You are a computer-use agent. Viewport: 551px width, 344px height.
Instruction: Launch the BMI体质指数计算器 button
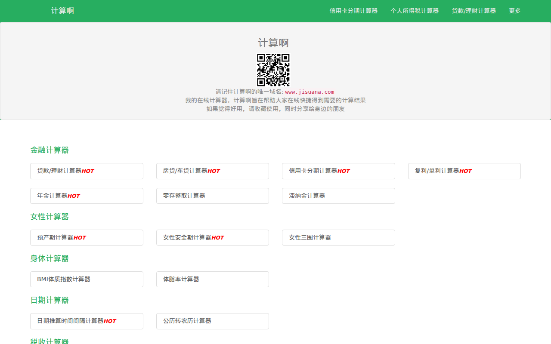[x=87, y=279]
